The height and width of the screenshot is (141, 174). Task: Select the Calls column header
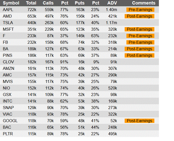pos(48,3)
